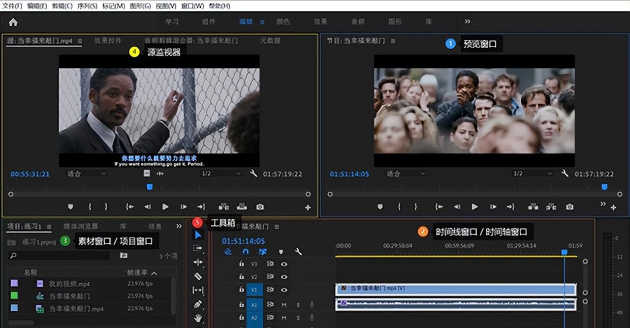Viewport: 630px width, 328px height.
Task: Solo audio track A1
Action: pyautogui.click(x=298, y=305)
